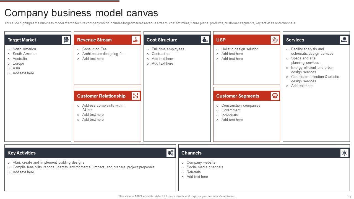354x199 pixels.
Task: Click the Revenue Stream hand icon
Action: click(136, 40)
